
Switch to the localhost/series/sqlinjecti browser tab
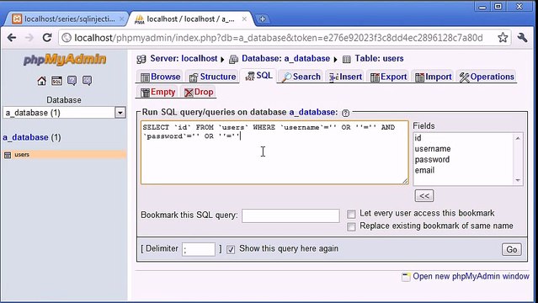(x=66, y=19)
